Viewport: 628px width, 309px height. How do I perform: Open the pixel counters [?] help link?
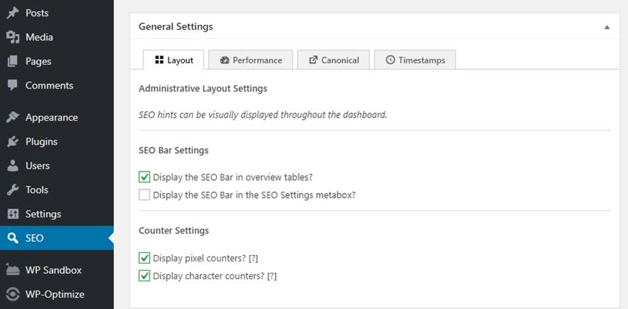click(253, 259)
